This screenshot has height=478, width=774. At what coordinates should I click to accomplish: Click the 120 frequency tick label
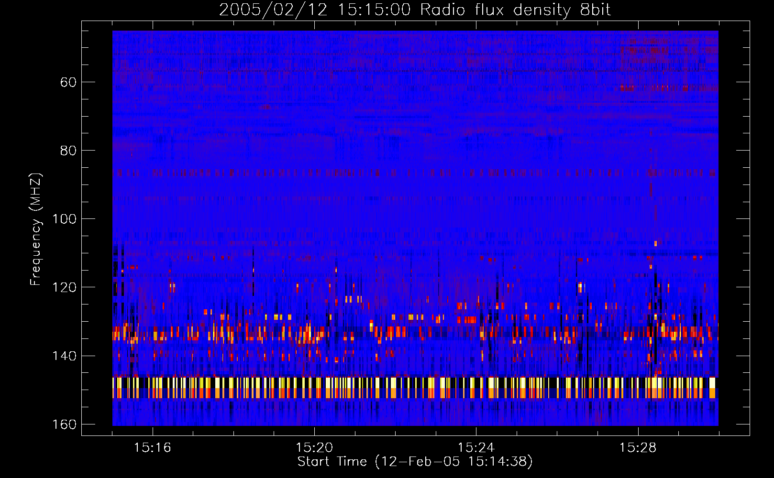click(x=65, y=287)
